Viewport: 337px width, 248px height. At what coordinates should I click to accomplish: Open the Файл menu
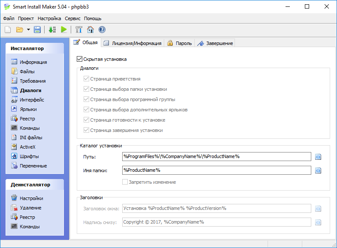9,18
